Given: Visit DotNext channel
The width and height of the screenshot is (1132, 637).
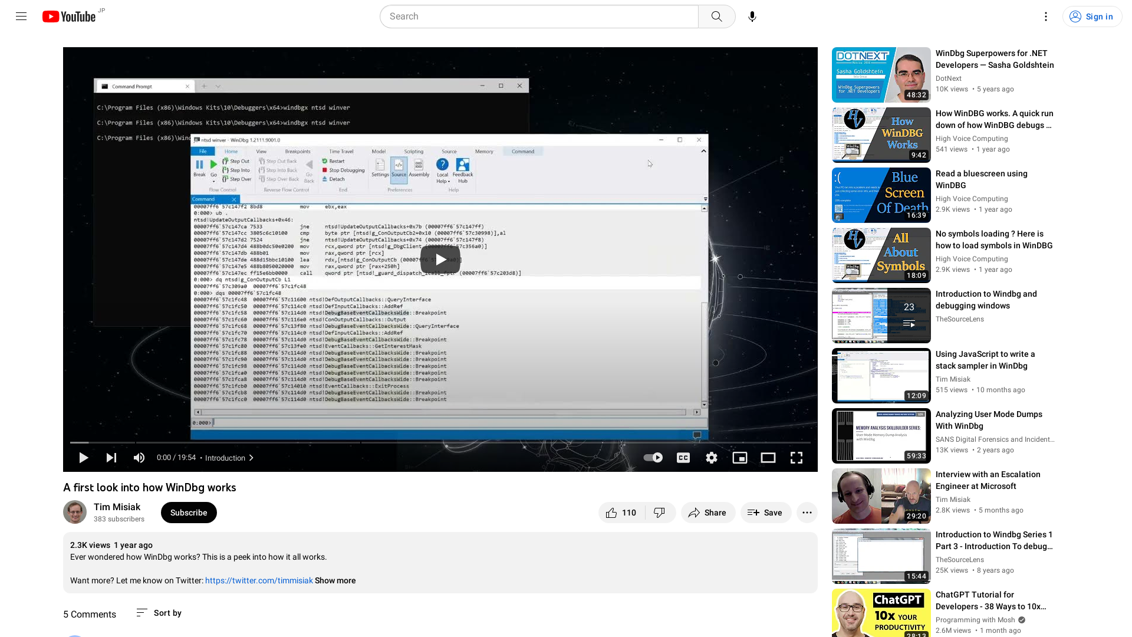Looking at the screenshot, I should 948,78.
